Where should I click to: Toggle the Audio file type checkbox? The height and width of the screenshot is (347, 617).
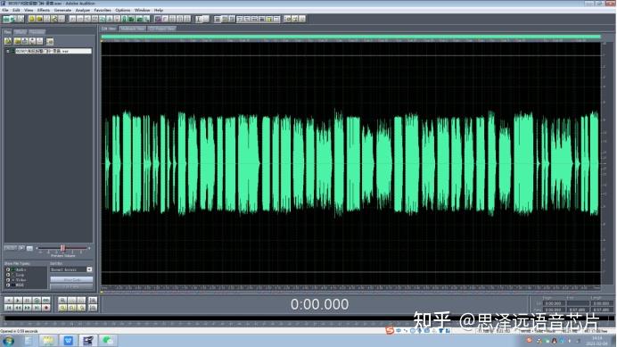click(x=8, y=269)
